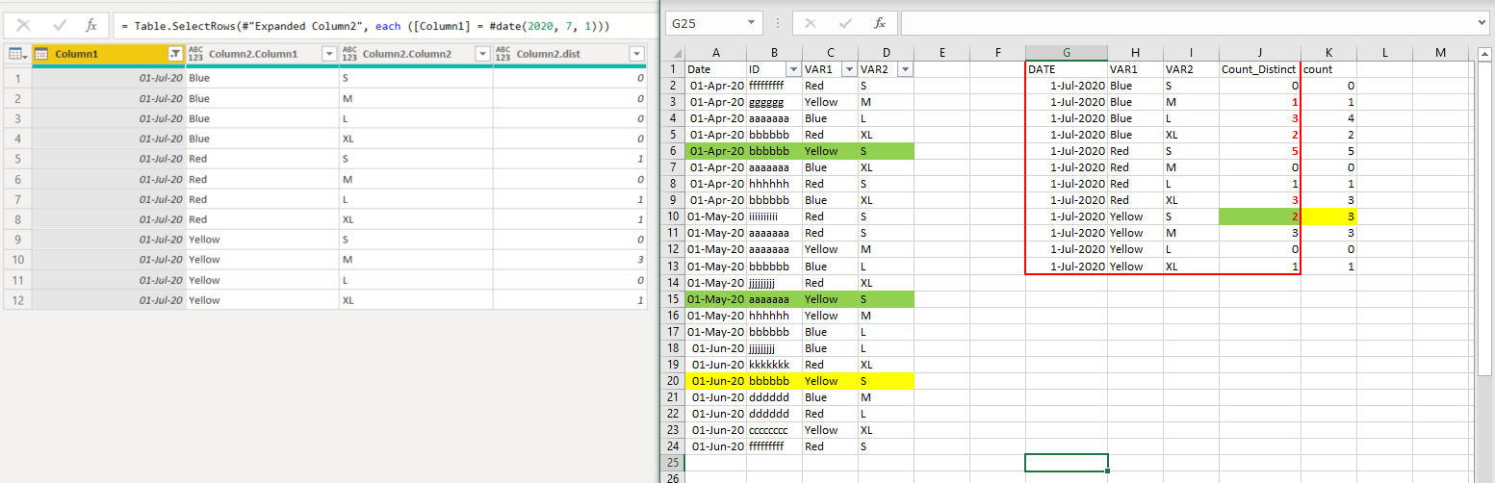1495x483 pixels.
Task: Select Excel column header G
Action: coord(1067,53)
